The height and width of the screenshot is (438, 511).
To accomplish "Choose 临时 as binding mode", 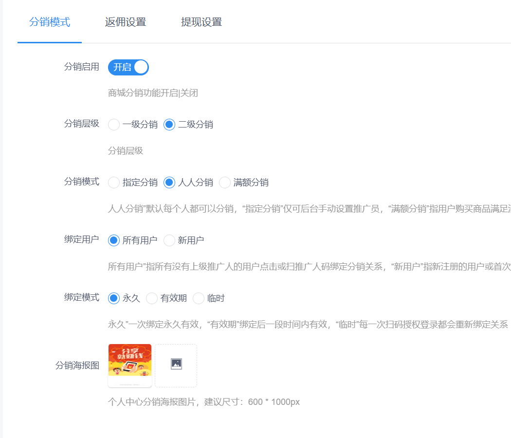I will (x=199, y=298).
